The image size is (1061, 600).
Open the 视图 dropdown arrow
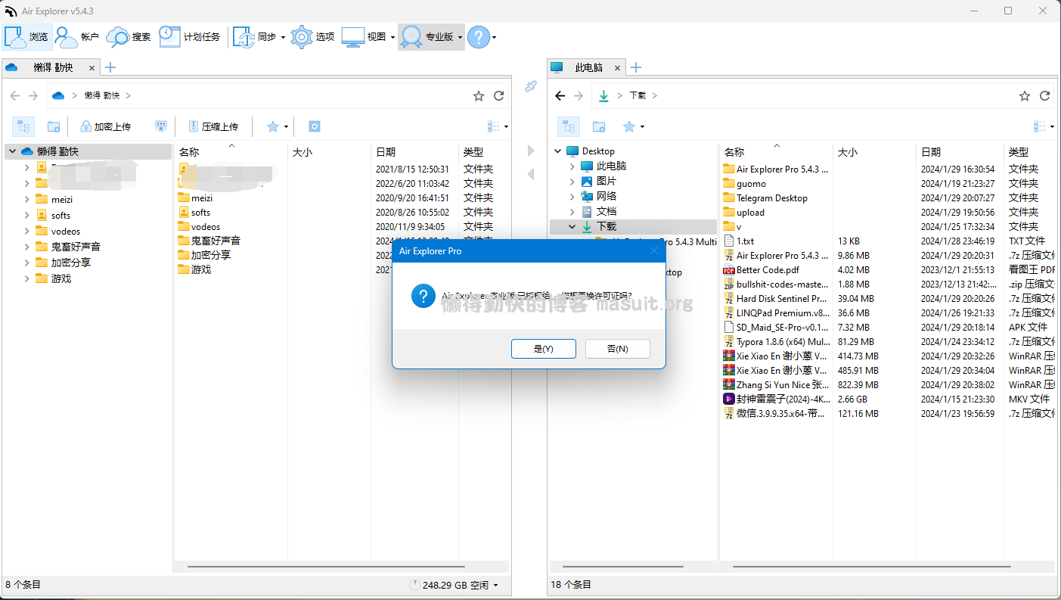pyautogui.click(x=392, y=37)
